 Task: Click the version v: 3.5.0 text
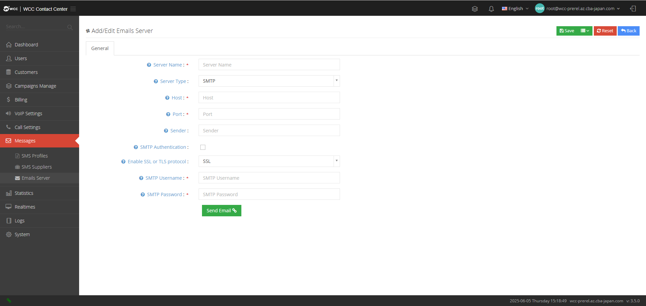[x=633, y=301]
